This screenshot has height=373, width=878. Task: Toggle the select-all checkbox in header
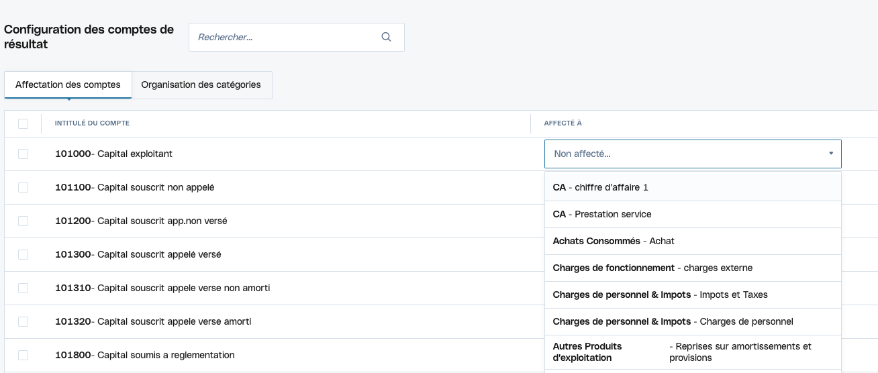[23, 123]
